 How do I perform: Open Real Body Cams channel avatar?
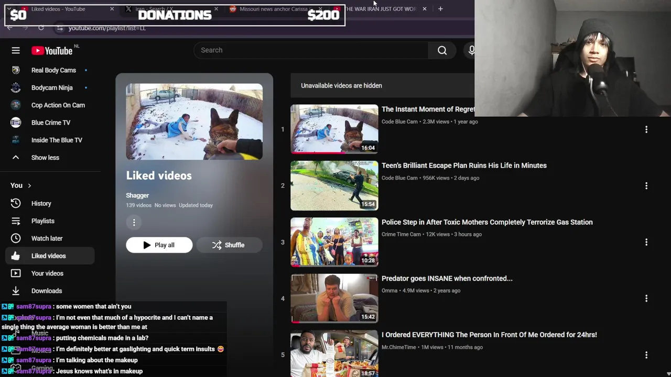16,70
